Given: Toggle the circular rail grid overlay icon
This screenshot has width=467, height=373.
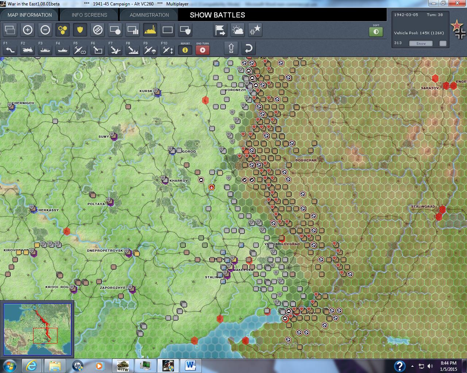Looking at the screenshot, I should (98, 30).
